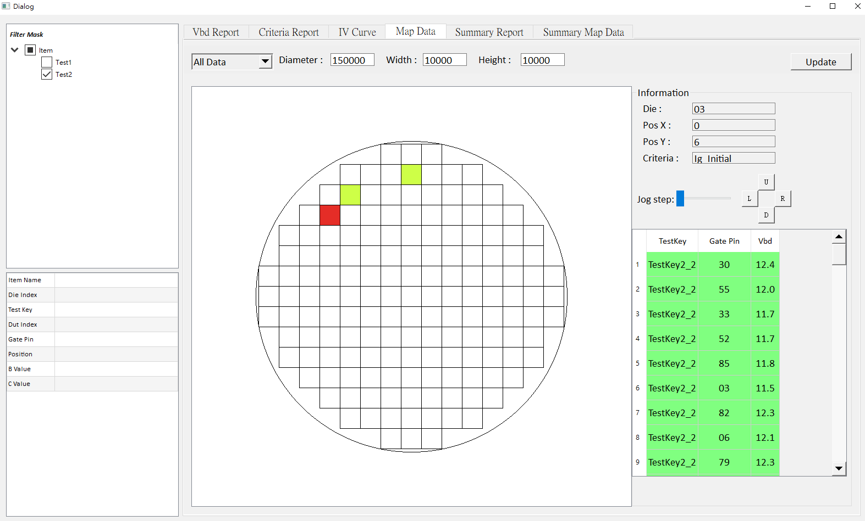Click the Die information field
Screen dimensions: 865x521
tap(734, 109)
